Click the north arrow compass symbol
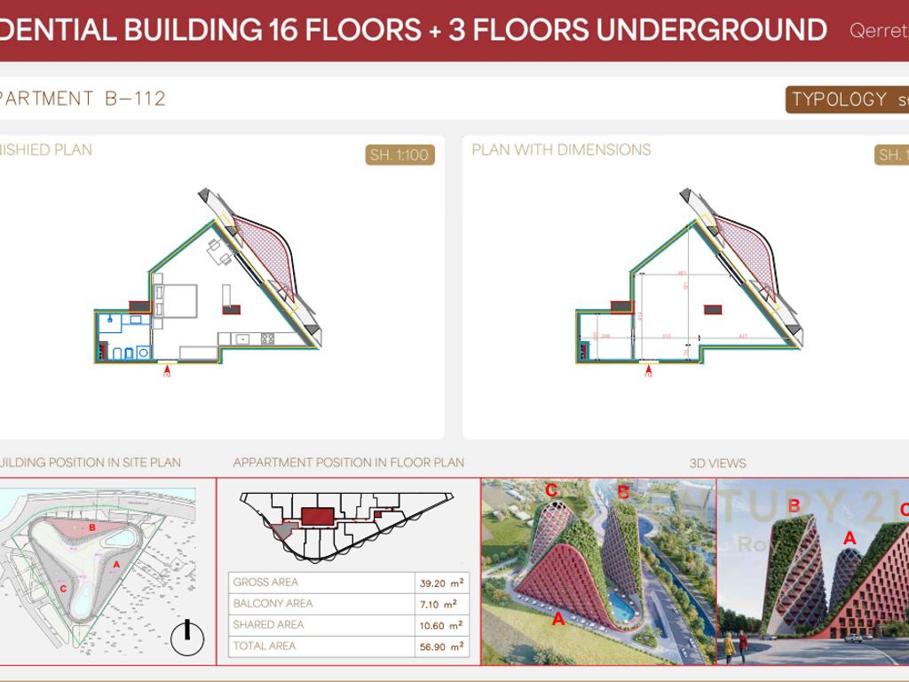Screen dimensions: 909x682 pyautogui.click(x=187, y=638)
